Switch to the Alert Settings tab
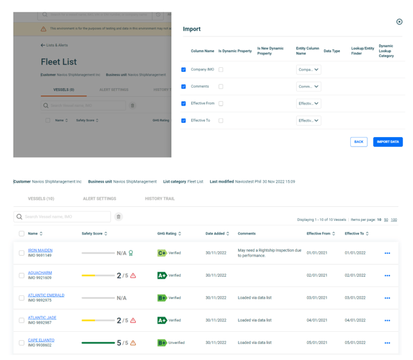 pos(99,199)
